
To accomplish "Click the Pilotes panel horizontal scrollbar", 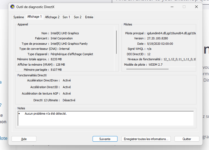I will pos(147,69).
